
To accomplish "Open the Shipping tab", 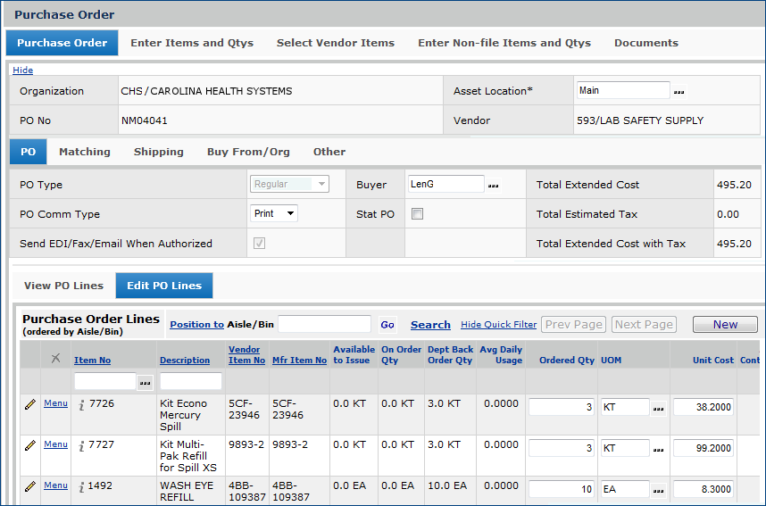I will 158,152.
